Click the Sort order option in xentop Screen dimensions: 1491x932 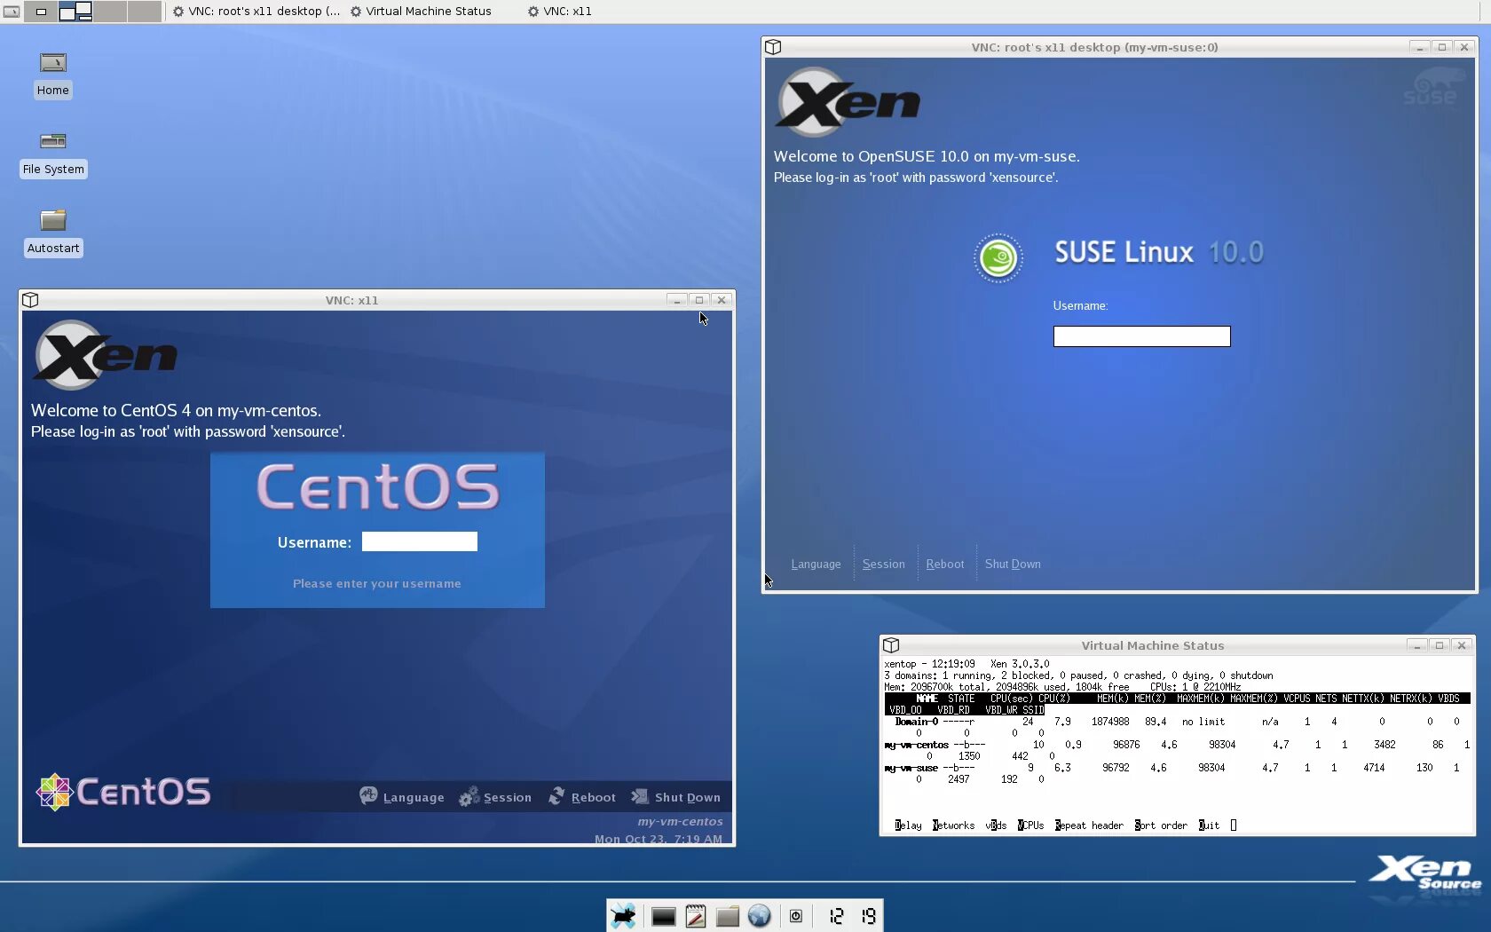tap(1161, 825)
